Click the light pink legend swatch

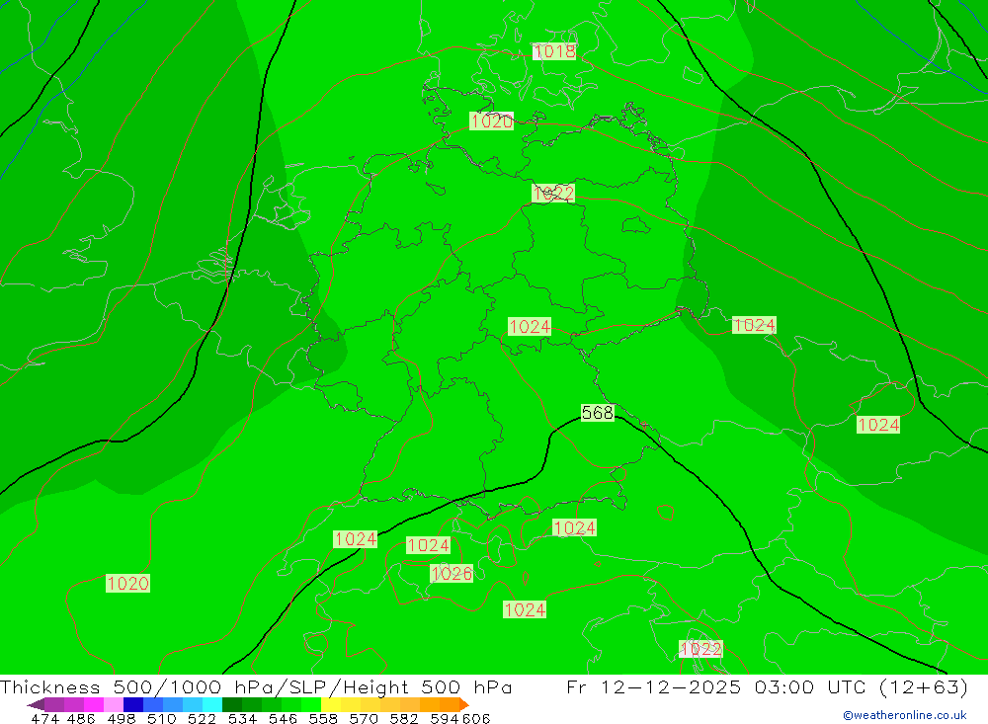114,704
